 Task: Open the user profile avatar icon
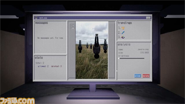tap(73, 27)
